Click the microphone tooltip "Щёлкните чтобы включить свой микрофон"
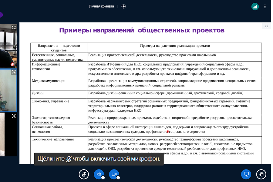This screenshot has height=182, width=273. pyautogui.click(x=99, y=159)
